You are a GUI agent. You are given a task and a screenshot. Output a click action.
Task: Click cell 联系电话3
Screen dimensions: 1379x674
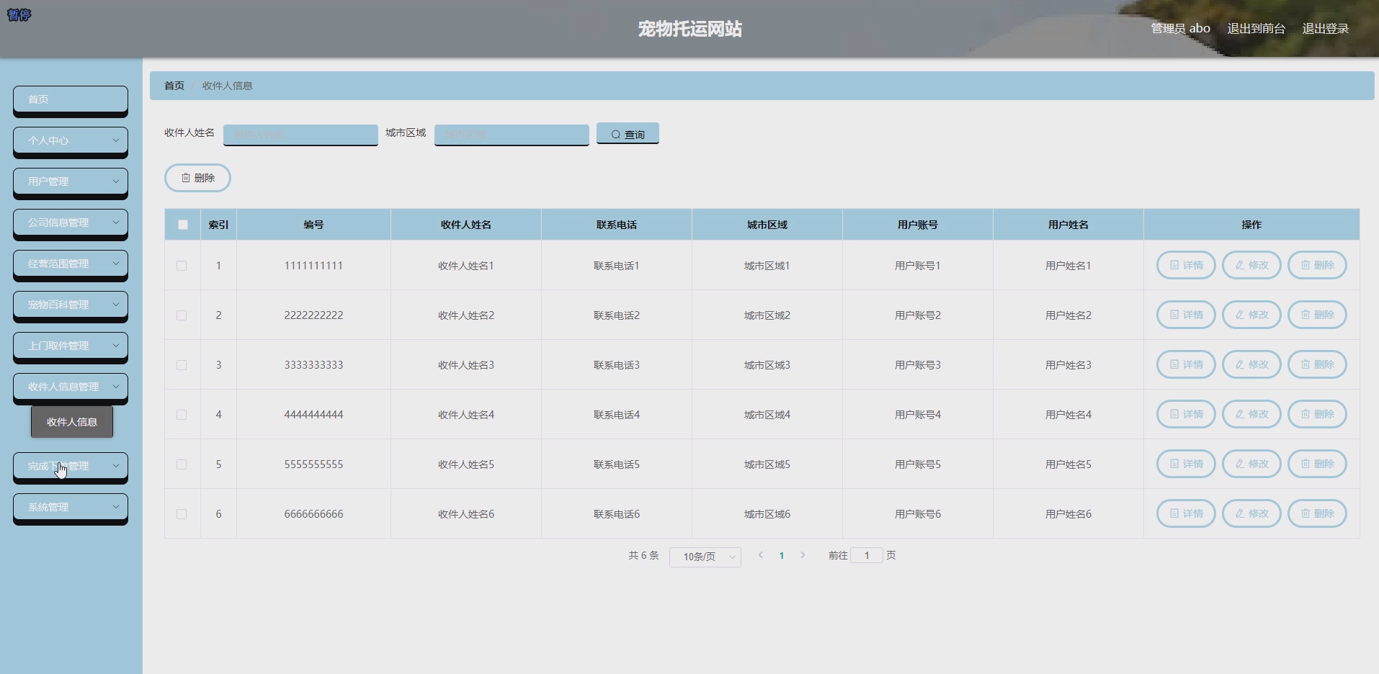pos(617,365)
